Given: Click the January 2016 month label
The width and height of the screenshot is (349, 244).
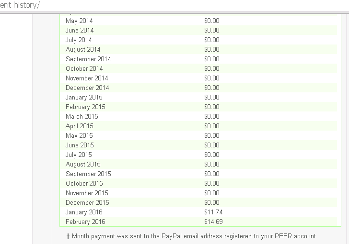Looking at the screenshot, I should click(84, 212).
